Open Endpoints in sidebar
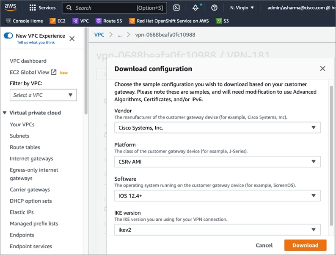The width and height of the screenshot is (336, 255). (22, 235)
